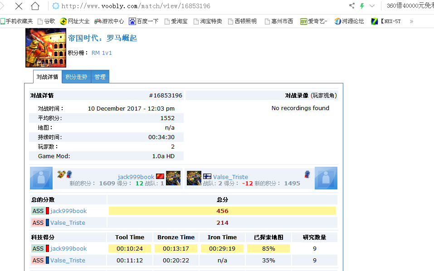
Task: Select the Google bookmark icon
Action: pos(40,21)
